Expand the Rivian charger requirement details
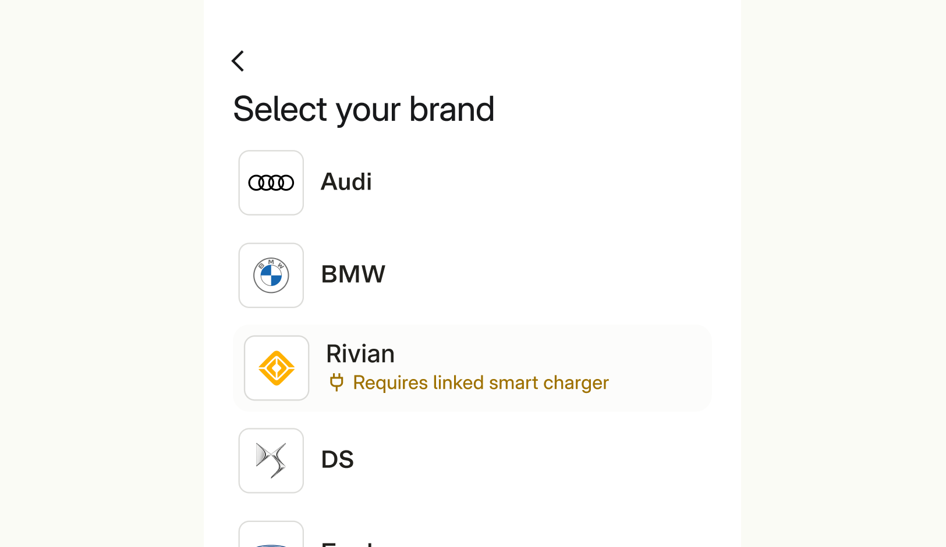The image size is (946, 547). [x=480, y=382]
